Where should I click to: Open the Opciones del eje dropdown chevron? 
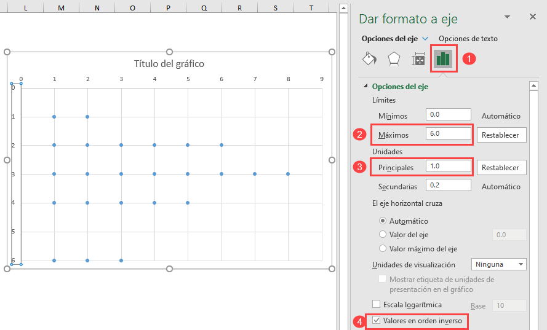click(425, 39)
